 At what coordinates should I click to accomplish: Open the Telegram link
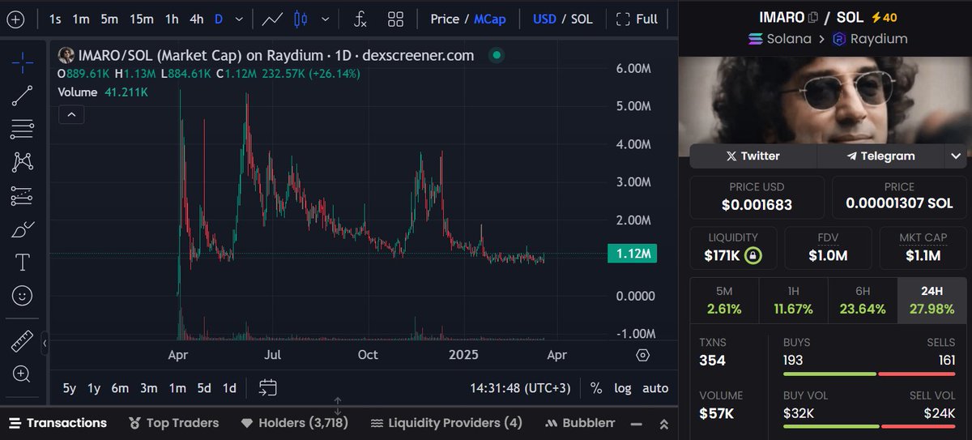(881, 156)
